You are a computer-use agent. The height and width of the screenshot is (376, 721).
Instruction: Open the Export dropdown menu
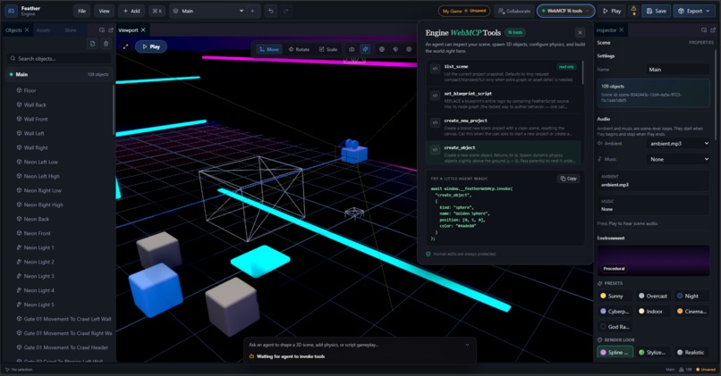click(x=694, y=11)
